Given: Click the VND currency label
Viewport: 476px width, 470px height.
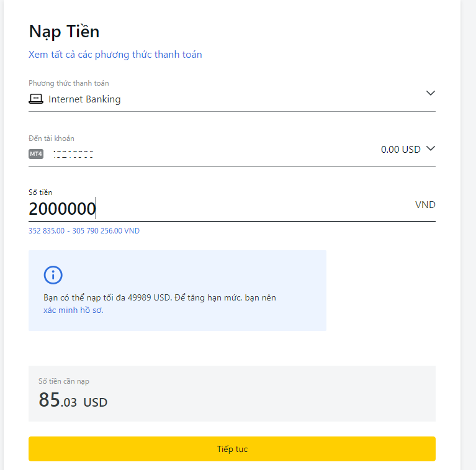Looking at the screenshot, I should pos(425,205).
